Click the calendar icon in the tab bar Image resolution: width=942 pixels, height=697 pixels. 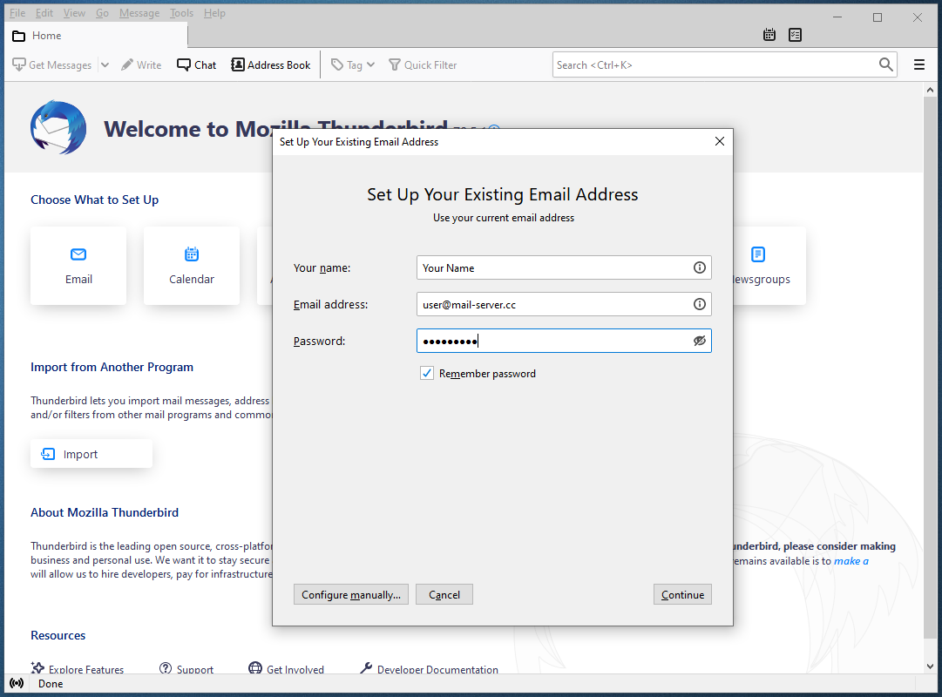(769, 35)
